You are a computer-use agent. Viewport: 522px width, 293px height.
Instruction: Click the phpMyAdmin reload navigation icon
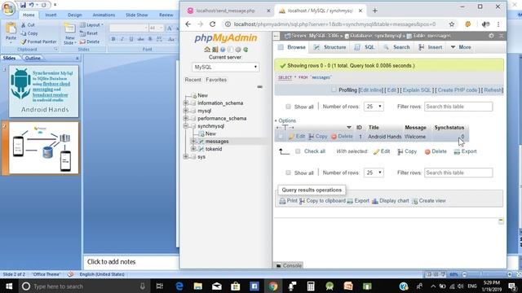click(x=246, y=50)
